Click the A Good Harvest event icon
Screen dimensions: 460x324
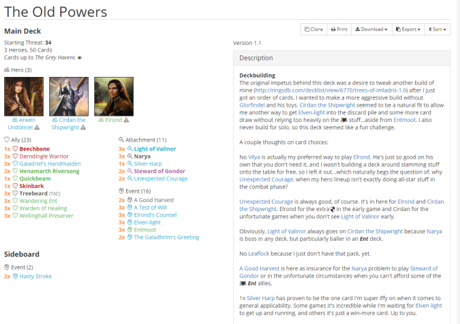(129, 200)
